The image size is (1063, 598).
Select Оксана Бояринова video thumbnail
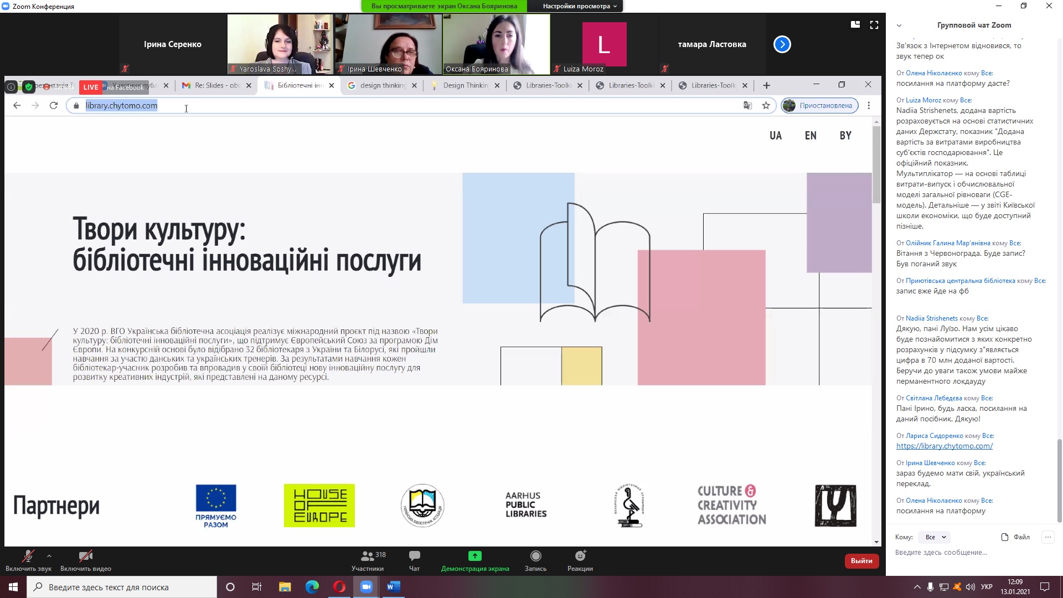[x=497, y=44]
